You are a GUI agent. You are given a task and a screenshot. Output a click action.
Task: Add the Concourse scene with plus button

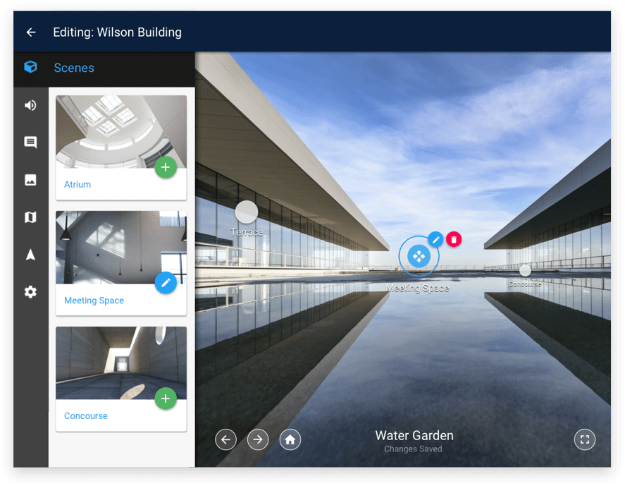coord(166,399)
